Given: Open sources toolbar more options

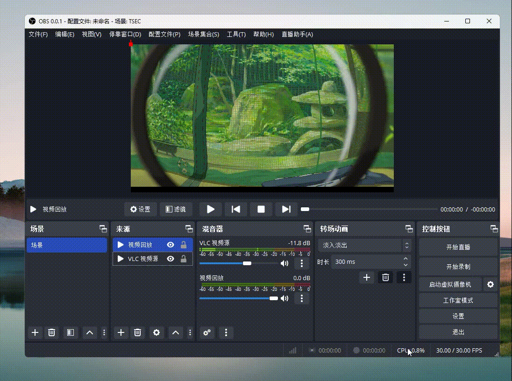Looking at the screenshot, I should pyautogui.click(x=190, y=333).
